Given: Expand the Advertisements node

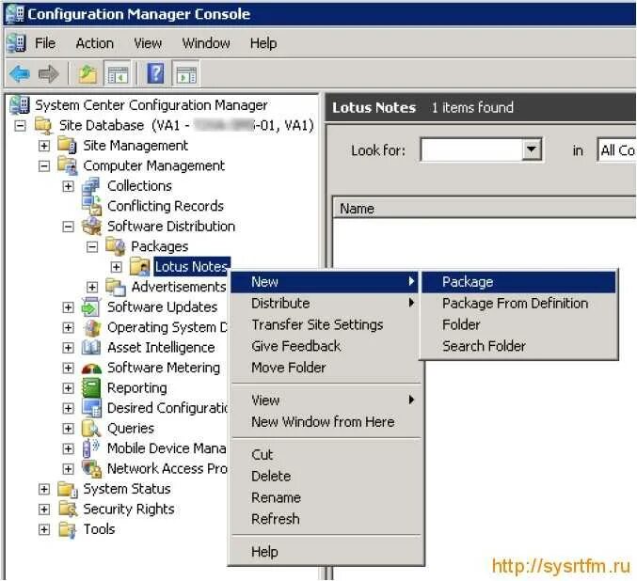Looking at the screenshot, I should (x=92, y=288).
